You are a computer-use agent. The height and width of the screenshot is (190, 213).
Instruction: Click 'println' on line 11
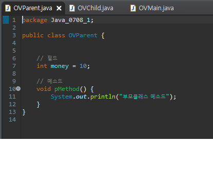pyautogui.click(x=103, y=97)
